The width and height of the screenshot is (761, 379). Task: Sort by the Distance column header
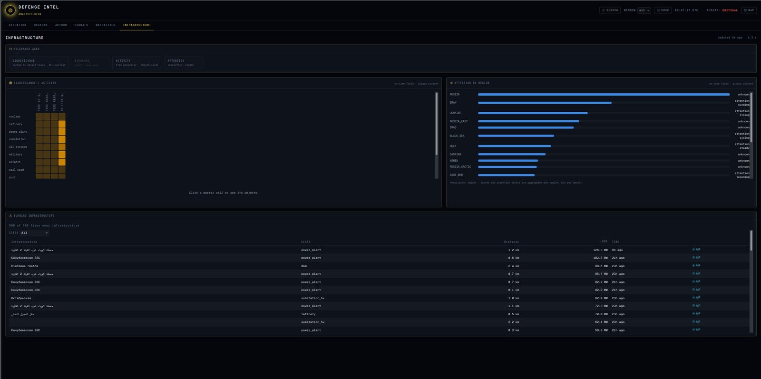[511, 242]
